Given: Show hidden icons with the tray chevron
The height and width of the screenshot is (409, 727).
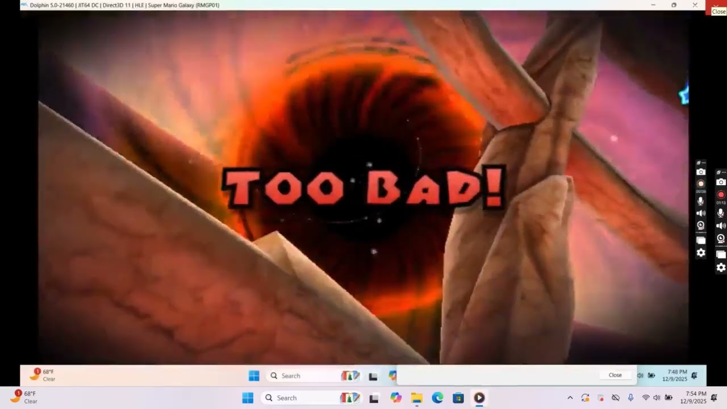Looking at the screenshot, I should (570, 398).
